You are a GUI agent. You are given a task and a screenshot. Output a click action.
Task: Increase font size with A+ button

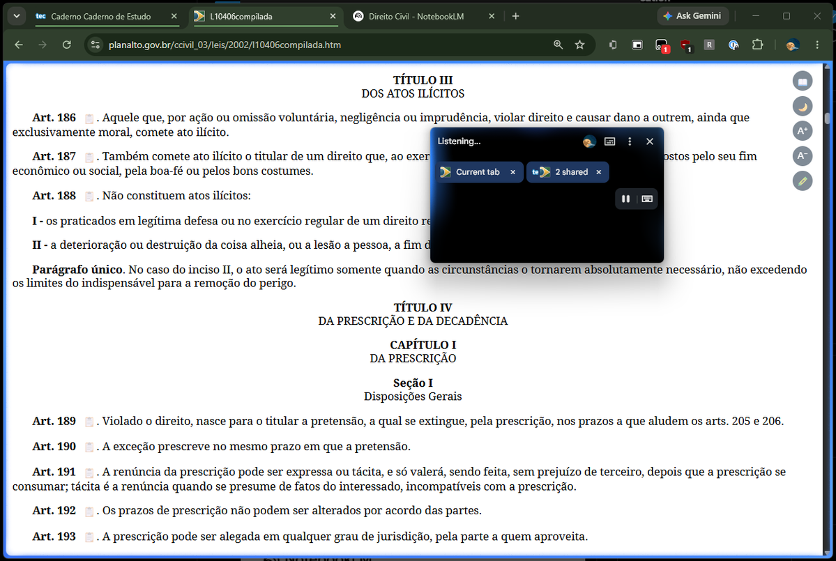[803, 131]
